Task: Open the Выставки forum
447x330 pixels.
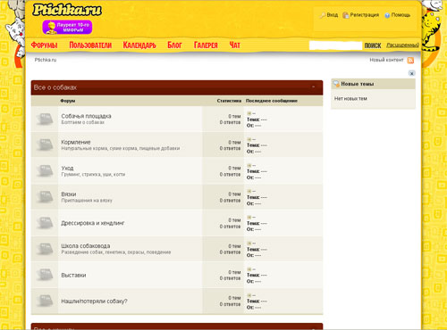Action: (x=73, y=276)
